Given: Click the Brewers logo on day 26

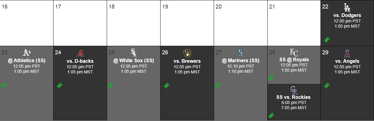Looking at the screenshot, I should tap(187, 53).
